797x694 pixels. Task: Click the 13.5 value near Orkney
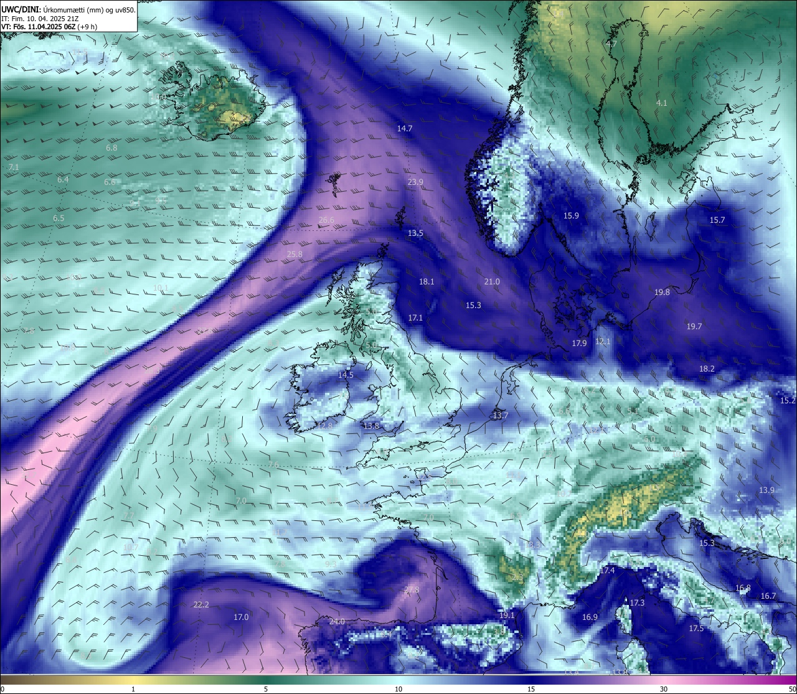pos(415,233)
